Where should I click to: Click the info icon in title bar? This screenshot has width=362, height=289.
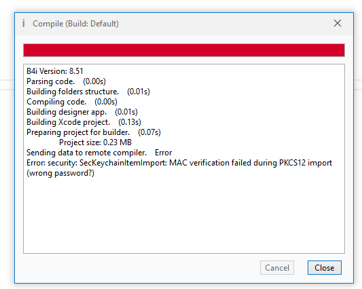tap(24, 23)
